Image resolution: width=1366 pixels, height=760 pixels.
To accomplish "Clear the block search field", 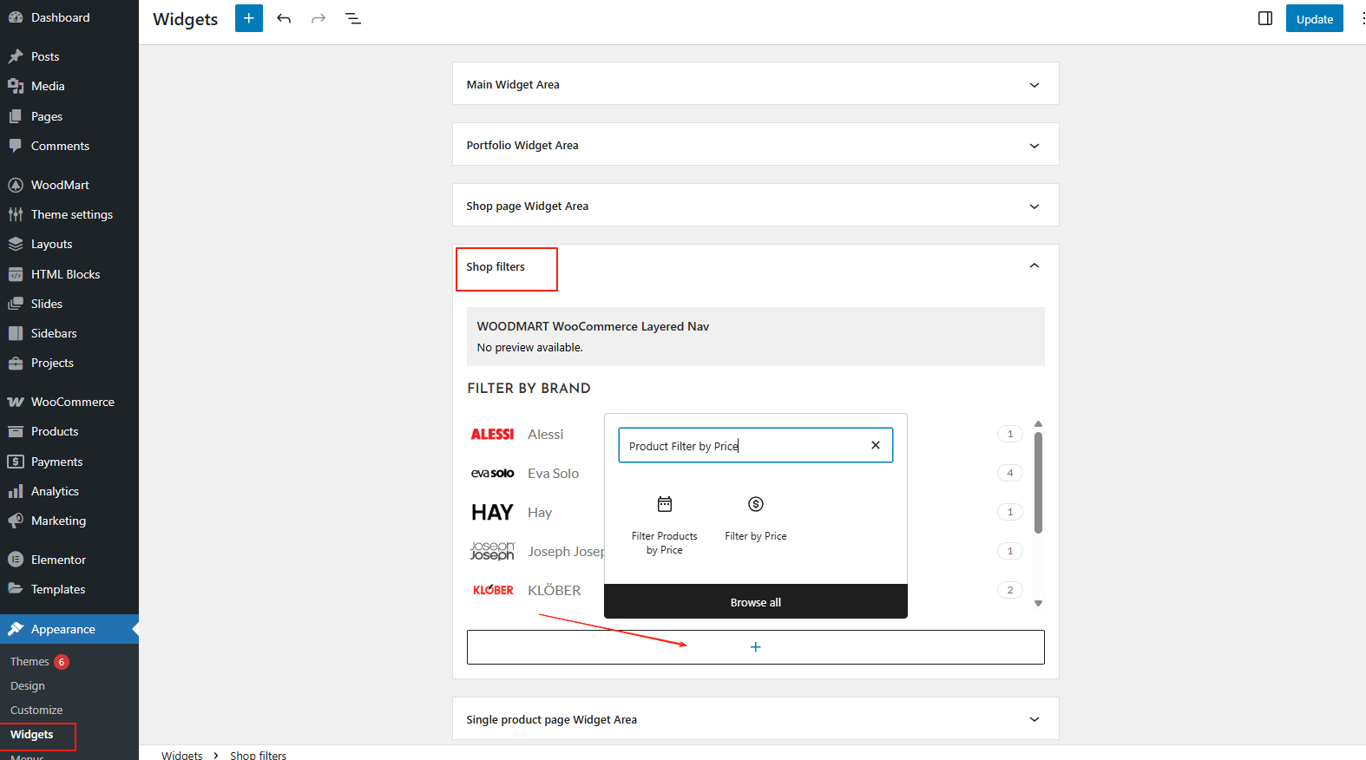I will [876, 445].
